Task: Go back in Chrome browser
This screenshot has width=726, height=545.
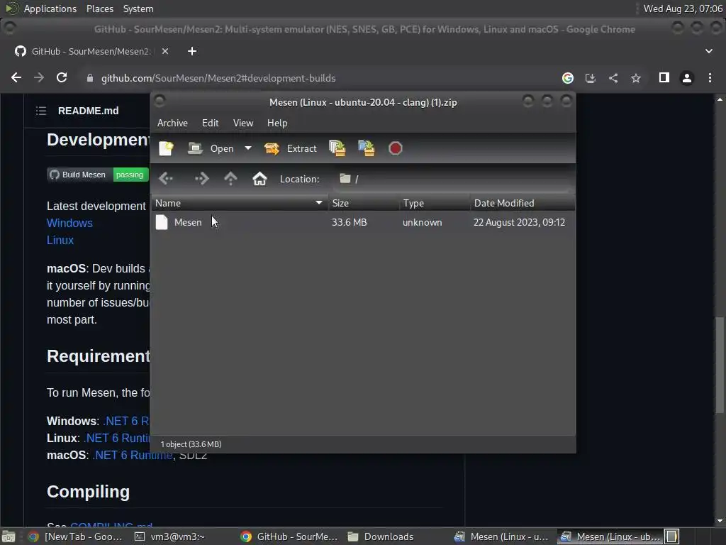Action: [16, 78]
